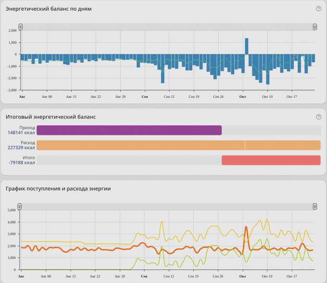
Task: Click the Сен 12 axis label on top chart
Action: (x=169, y=96)
